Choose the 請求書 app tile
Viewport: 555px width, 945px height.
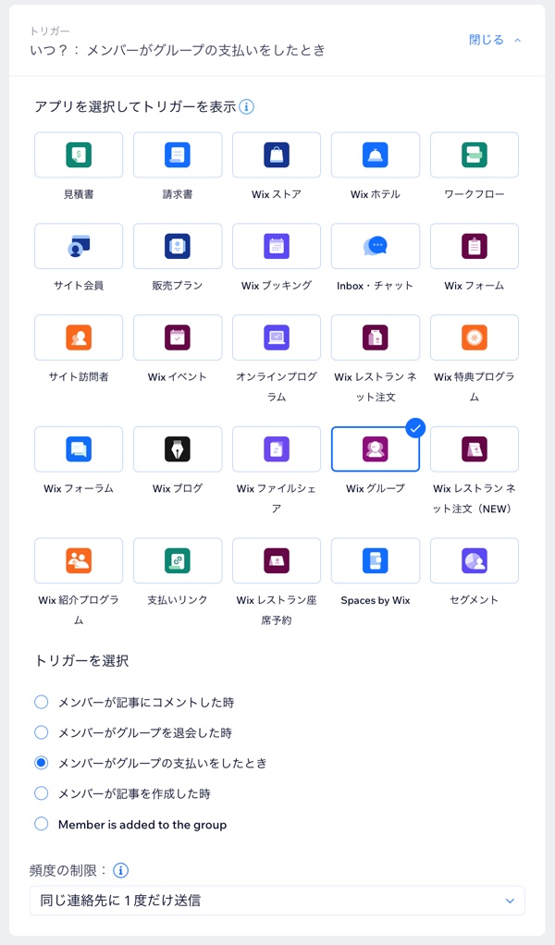click(x=178, y=155)
